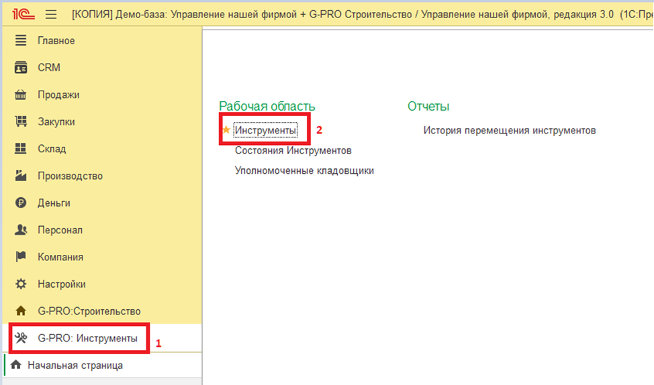Click the CRM contact card icon

click(x=21, y=68)
